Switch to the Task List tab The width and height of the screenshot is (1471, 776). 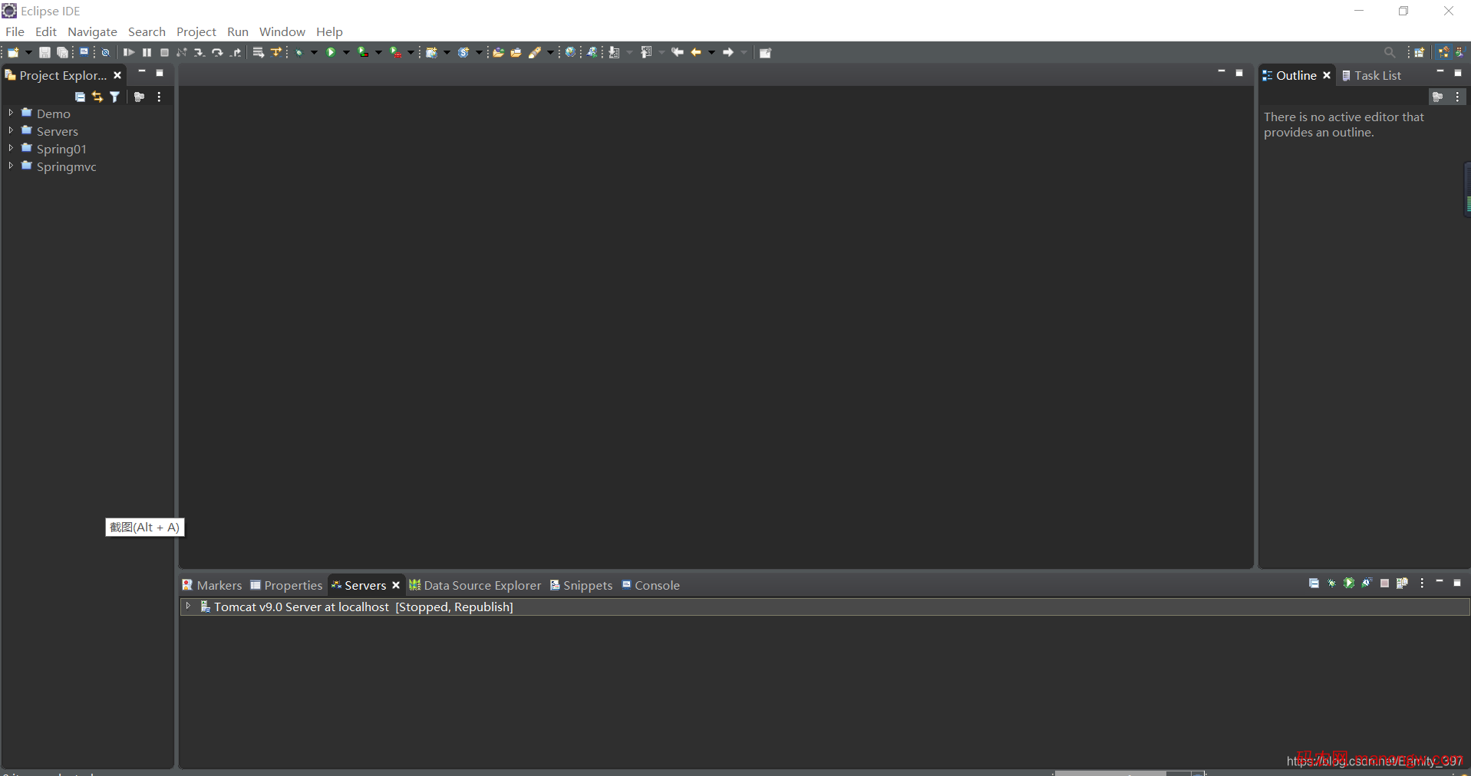pos(1377,75)
